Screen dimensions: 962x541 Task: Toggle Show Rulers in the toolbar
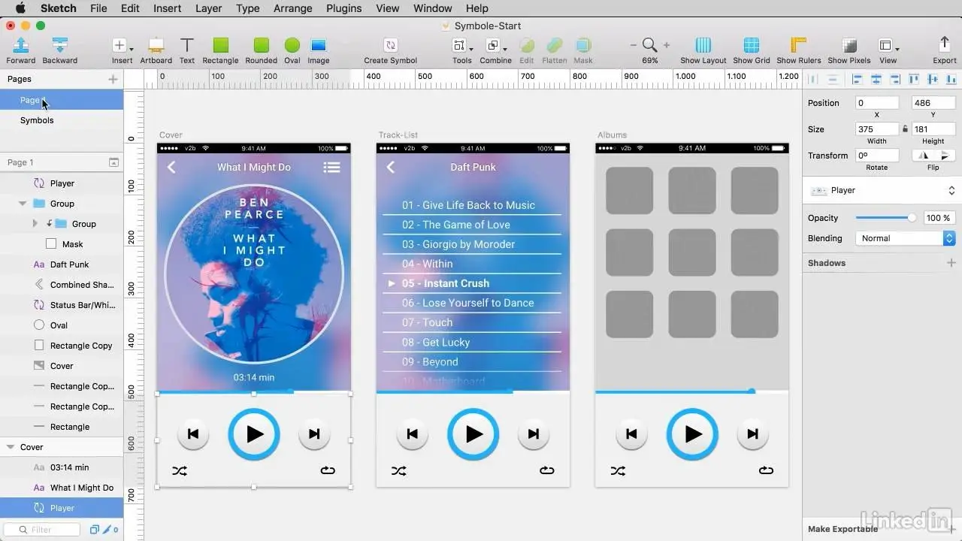pyautogui.click(x=798, y=50)
